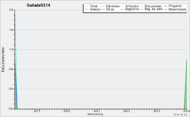The image size is (190, 117).
Task: Click the 2022 x-axis label
Action: (x=126, y=111)
